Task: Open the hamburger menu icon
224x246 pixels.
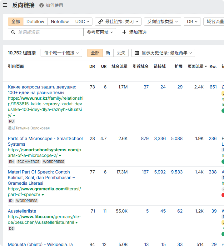Action: pyautogui.click(x=5, y=5)
